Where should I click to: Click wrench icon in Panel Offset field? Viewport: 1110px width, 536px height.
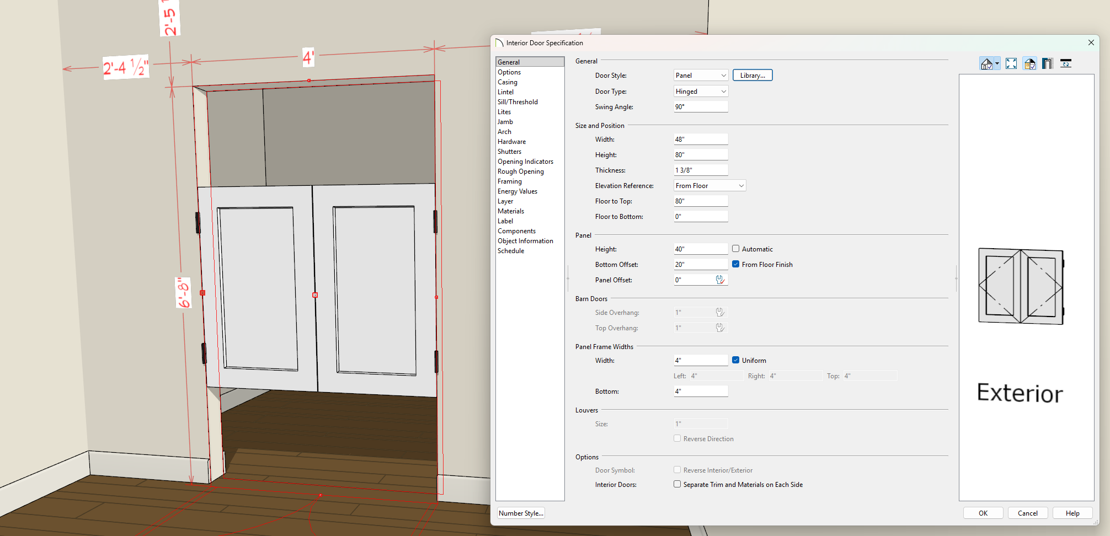pyautogui.click(x=720, y=280)
